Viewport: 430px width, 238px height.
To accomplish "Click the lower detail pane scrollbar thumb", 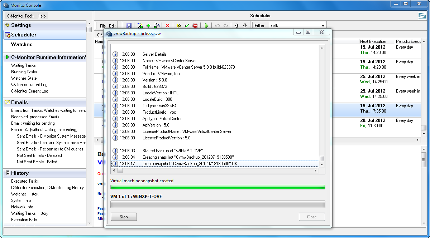I will pyautogui.click(x=424, y=160).
